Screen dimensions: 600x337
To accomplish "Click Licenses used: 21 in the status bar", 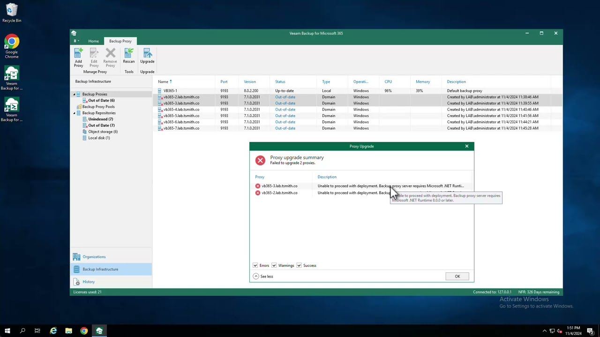I will coord(87,292).
